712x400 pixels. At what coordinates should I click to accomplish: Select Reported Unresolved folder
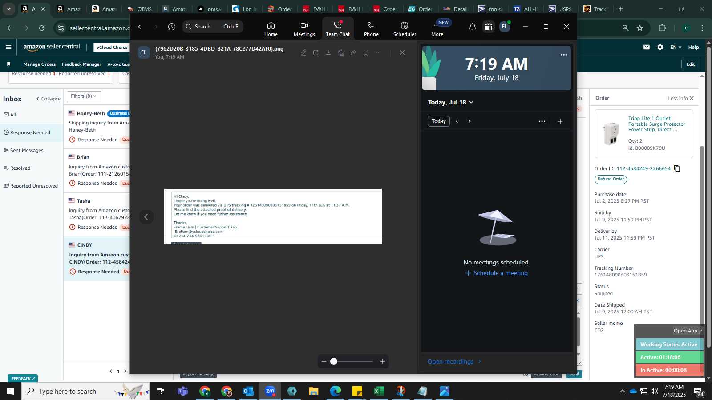[32, 186]
